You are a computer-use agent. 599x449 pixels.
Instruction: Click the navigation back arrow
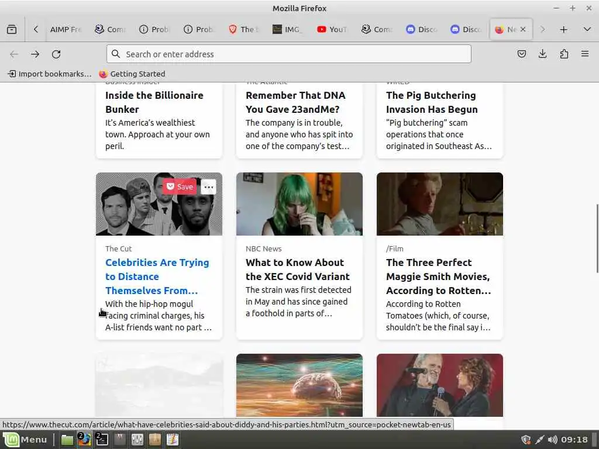point(14,54)
